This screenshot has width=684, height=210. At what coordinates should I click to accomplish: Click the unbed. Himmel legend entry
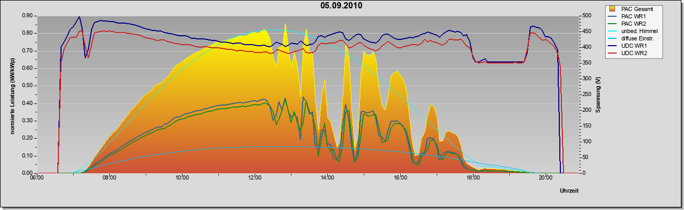pyautogui.click(x=637, y=31)
